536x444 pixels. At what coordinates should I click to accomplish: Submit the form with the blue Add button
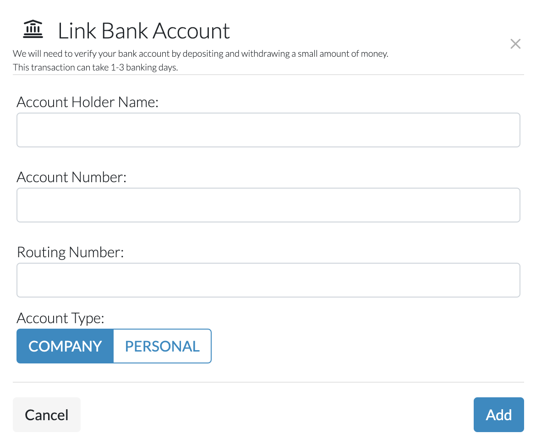coord(498,415)
